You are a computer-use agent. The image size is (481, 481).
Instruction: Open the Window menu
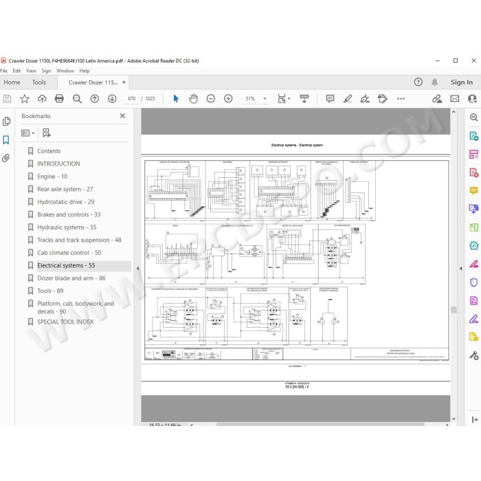tap(65, 71)
